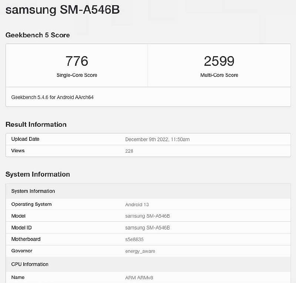Click the Upload Date row label

pyautogui.click(x=25, y=139)
